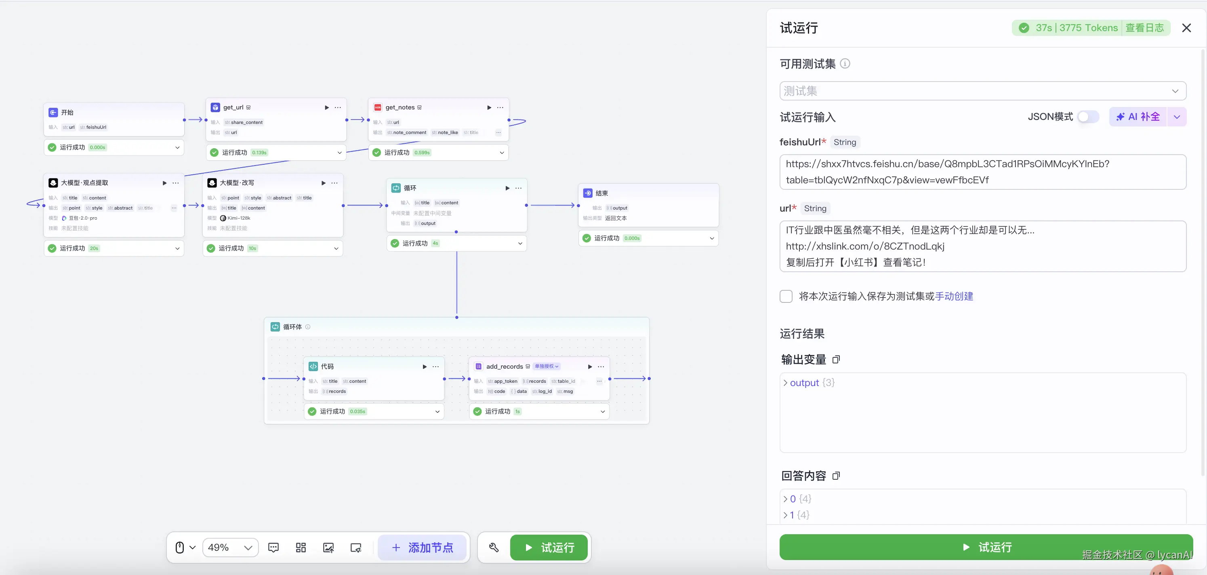The width and height of the screenshot is (1207, 575).
Task: Copy the 回答内容 answer content
Action: [836, 476]
